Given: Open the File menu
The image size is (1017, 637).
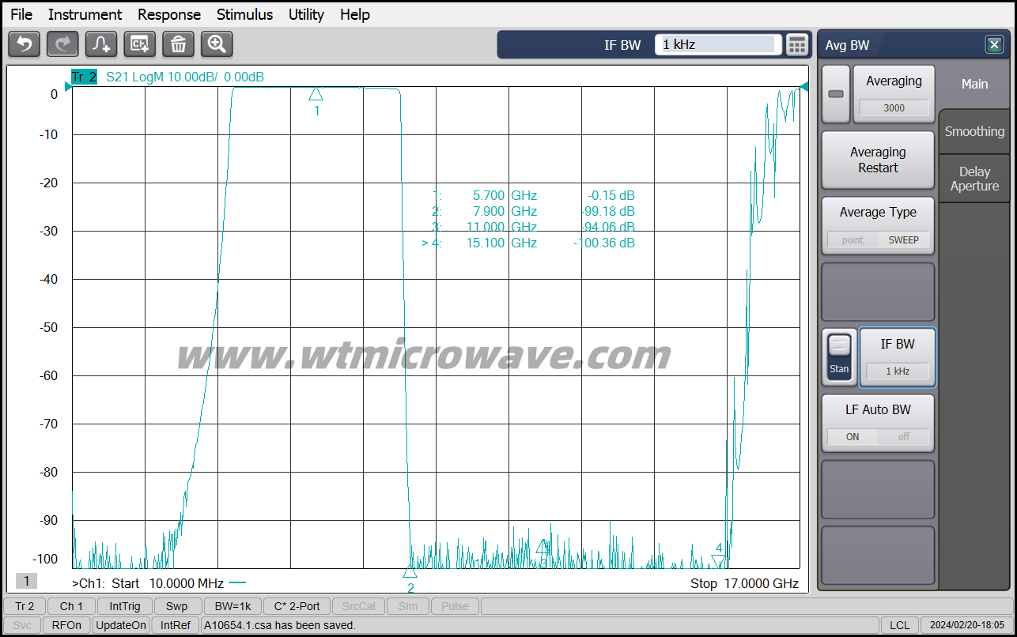Looking at the screenshot, I should tap(21, 14).
